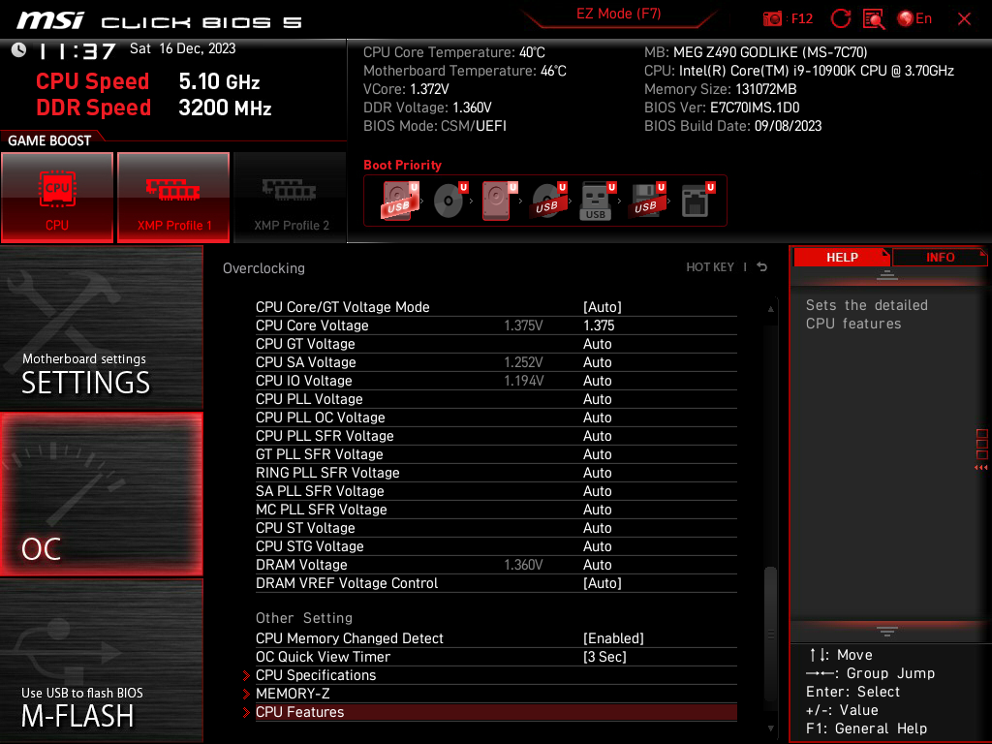The height and width of the screenshot is (744, 992).
Task: Click the scroll up arrow of settings list
Action: (770, 309)
